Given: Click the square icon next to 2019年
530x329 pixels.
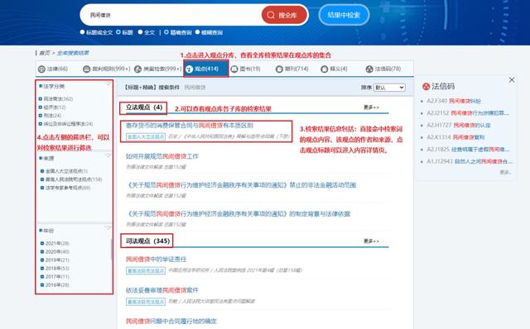Looking at the screenshot, I should pos(42,260).
